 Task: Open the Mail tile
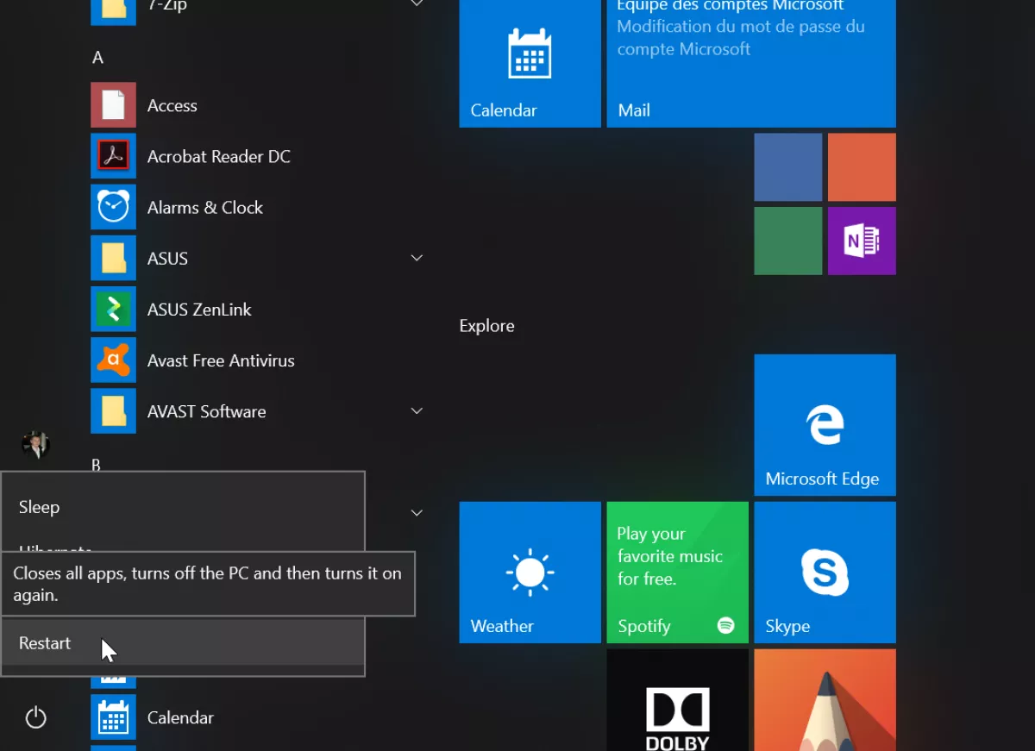[x=751, y=62]
